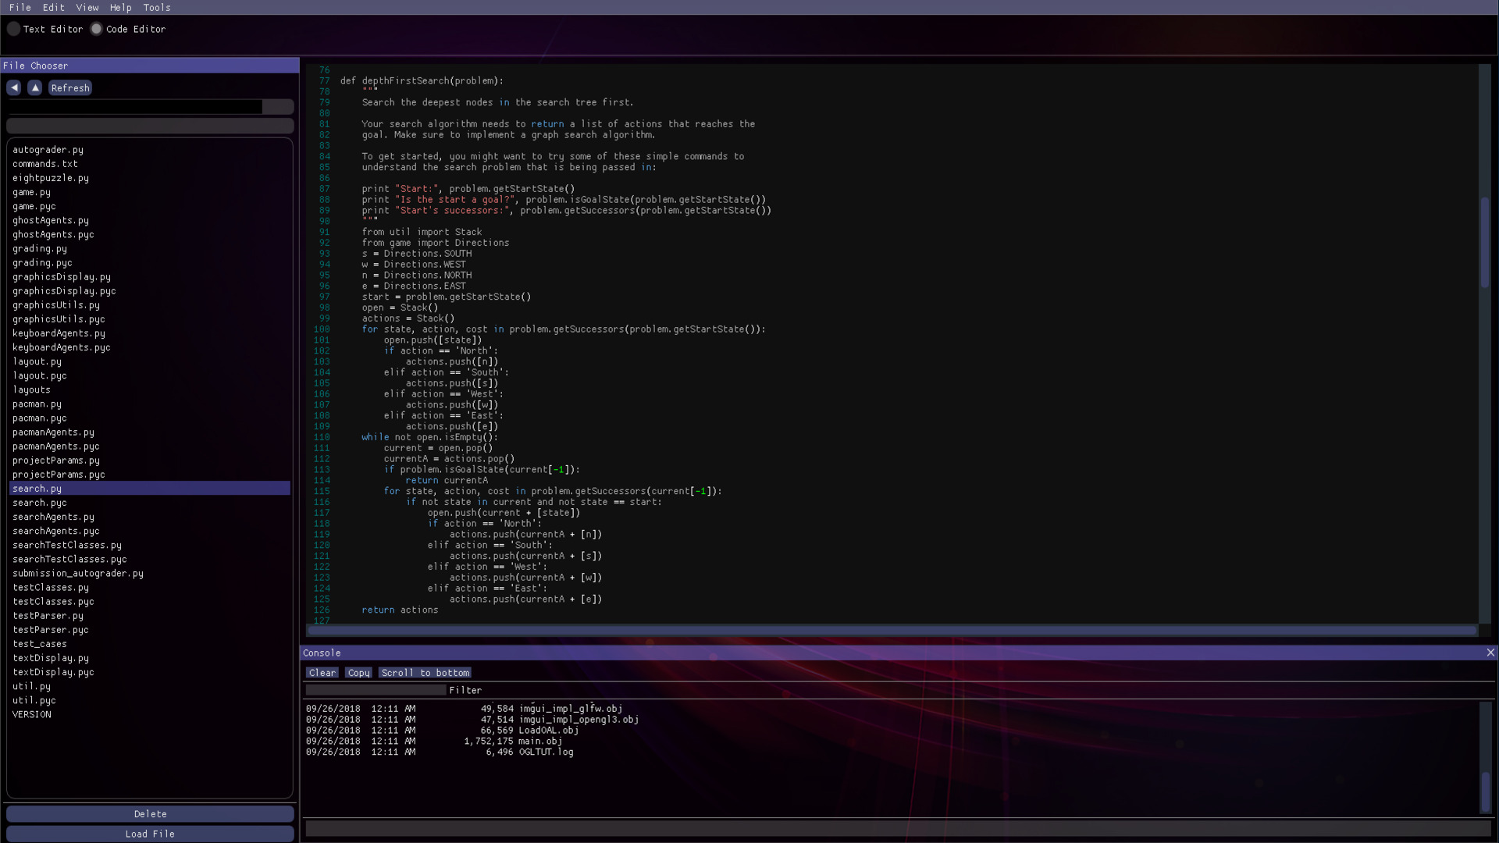Image resolution: width=1499 pixels, height=843 pixels.
Task: Click the back arrow in File Chooser
Action: pos(14,87)
